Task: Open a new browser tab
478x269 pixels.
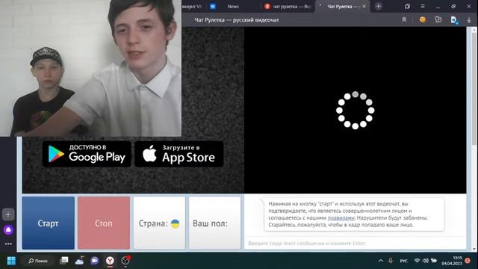Action: pyautogui.click(x=379, y=7)
